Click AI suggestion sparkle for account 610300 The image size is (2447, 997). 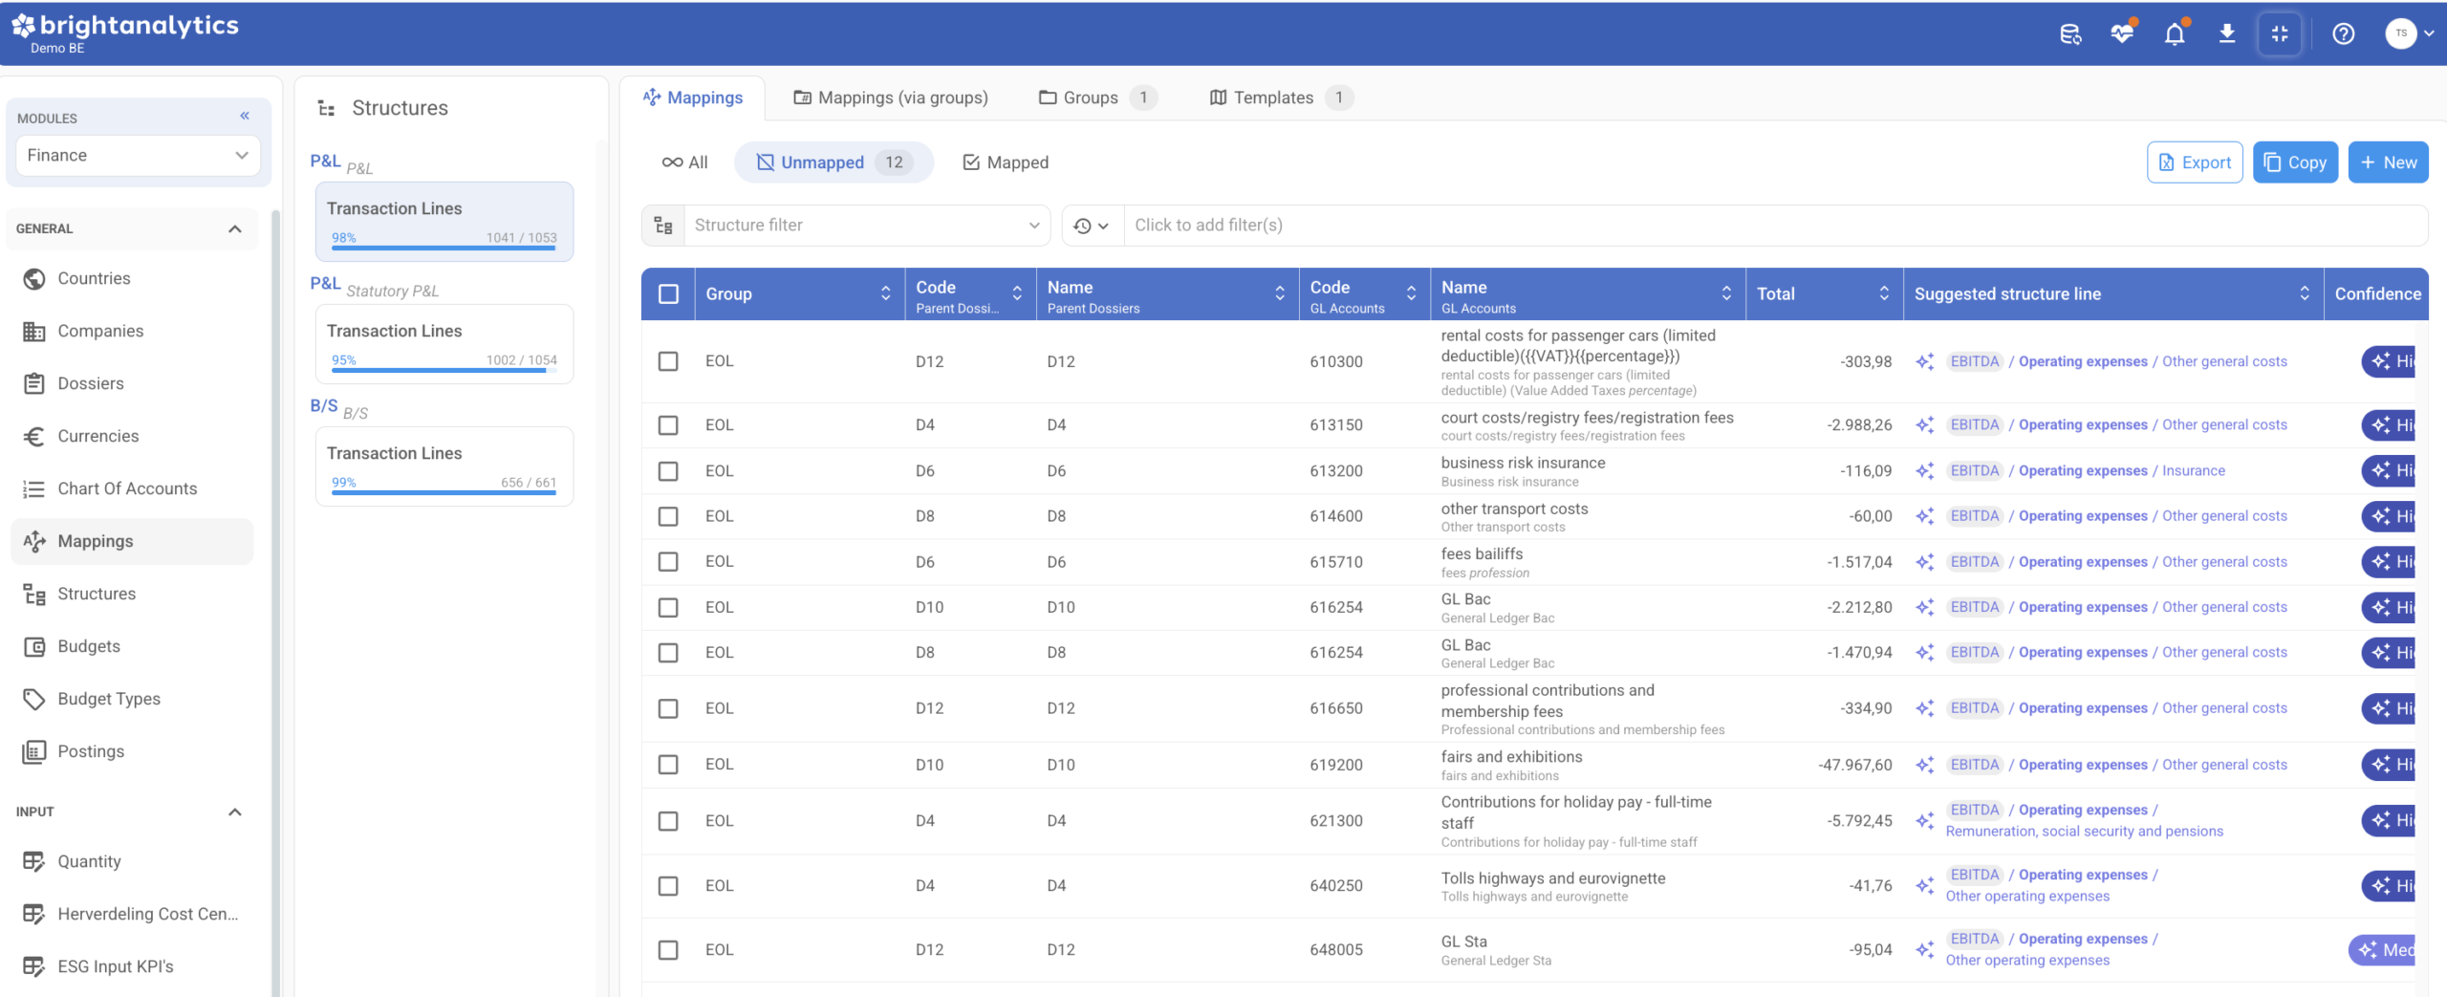coord(1925,361)
